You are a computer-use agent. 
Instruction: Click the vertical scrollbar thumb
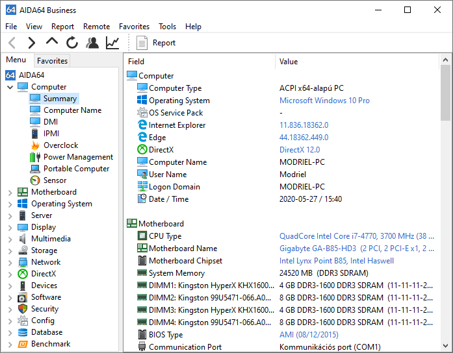click(x=445, y=93)
